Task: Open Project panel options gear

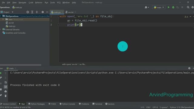Action: tap(42, 12)
